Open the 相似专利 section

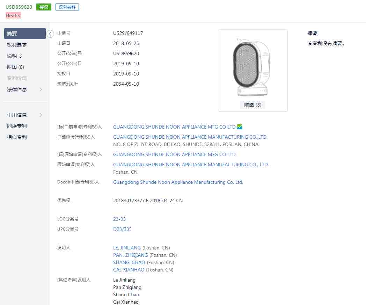pyautogui.click(x=17, y=137)
